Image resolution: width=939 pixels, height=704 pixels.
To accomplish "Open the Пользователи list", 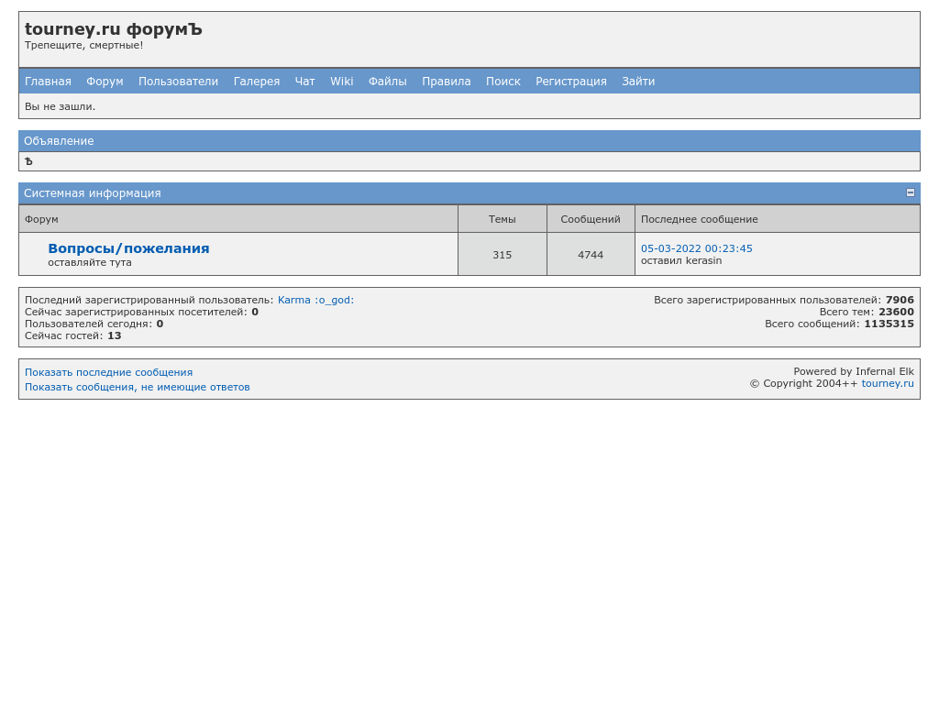I will [178, 82].
